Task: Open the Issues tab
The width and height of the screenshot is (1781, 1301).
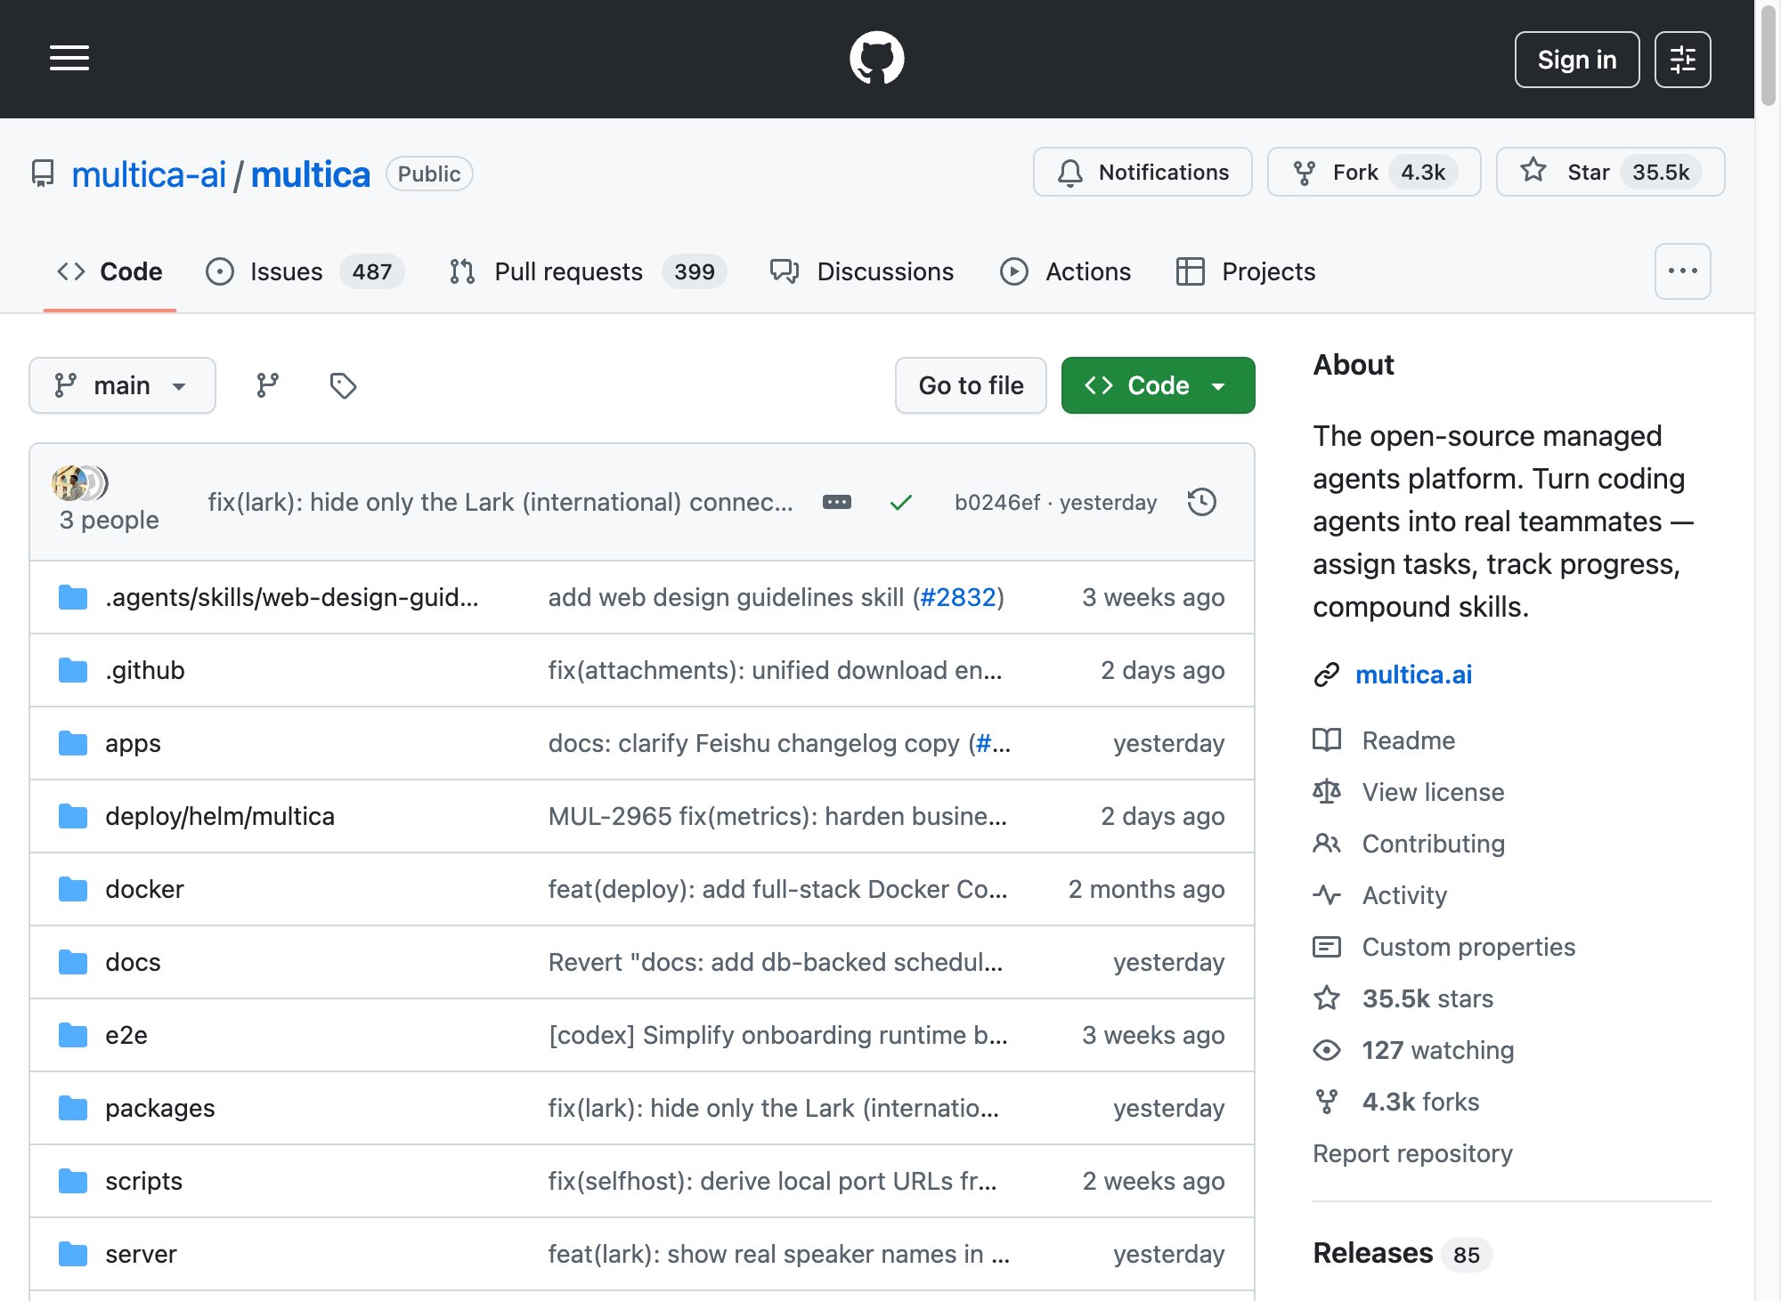Action: (x=305, y=271)
